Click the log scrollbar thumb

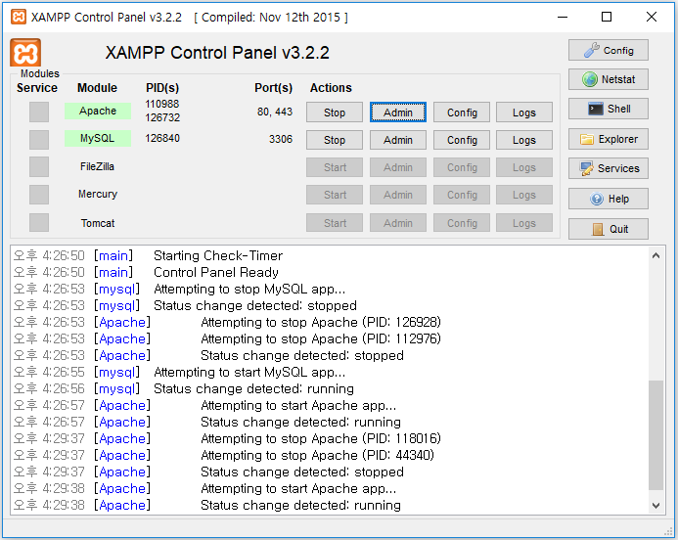(655, 435)
